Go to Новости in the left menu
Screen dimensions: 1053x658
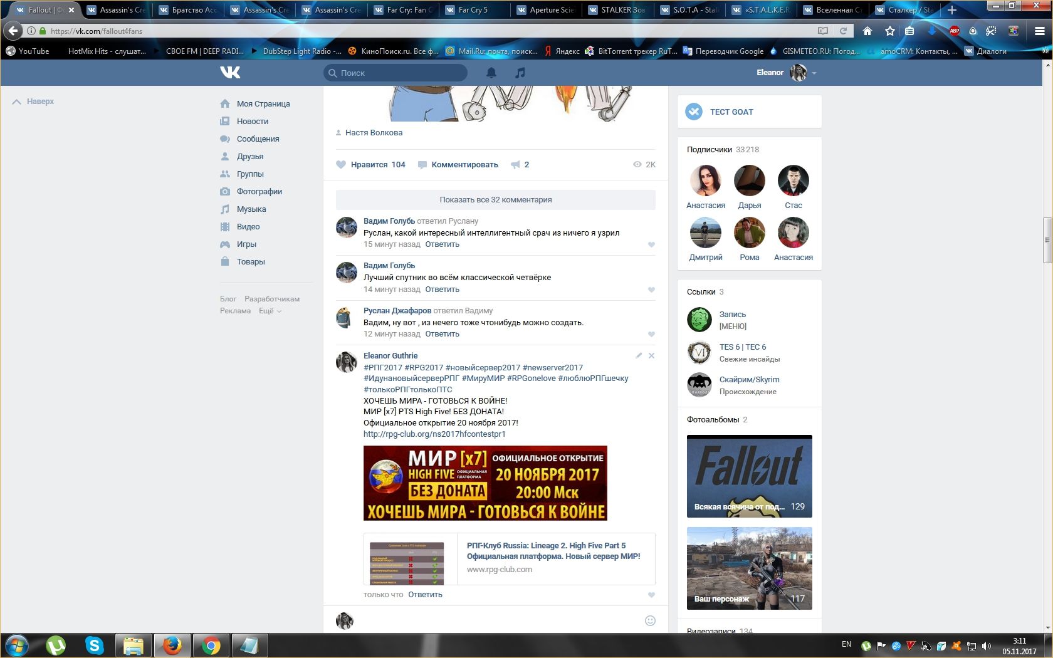[244, 122]
